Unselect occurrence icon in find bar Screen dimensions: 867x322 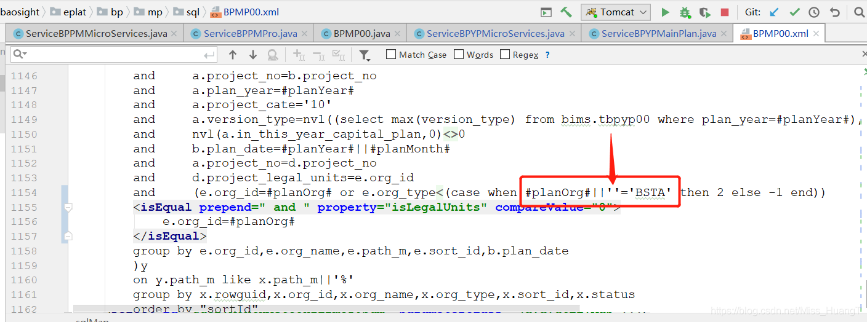click(318, 55)
